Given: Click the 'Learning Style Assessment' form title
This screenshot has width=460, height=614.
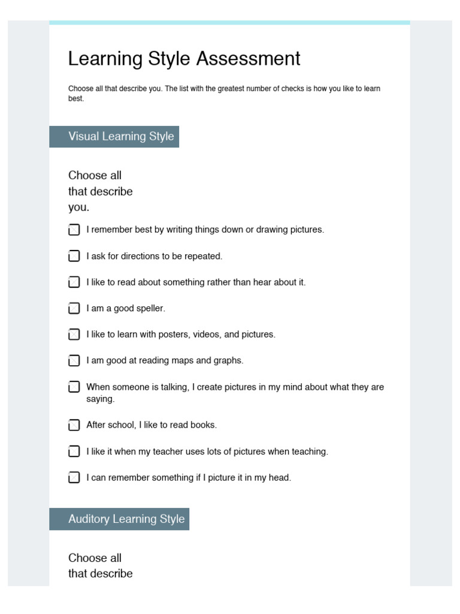Looking at the screenshot, I should (x=184, y=59).
